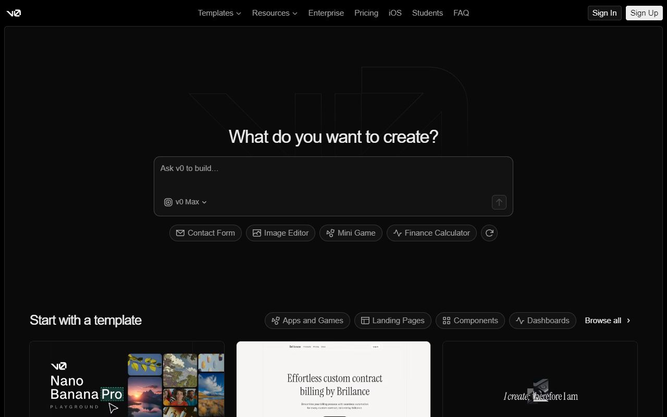
Task: Open the Pricing page from the nav
Action: click(366, 13)
